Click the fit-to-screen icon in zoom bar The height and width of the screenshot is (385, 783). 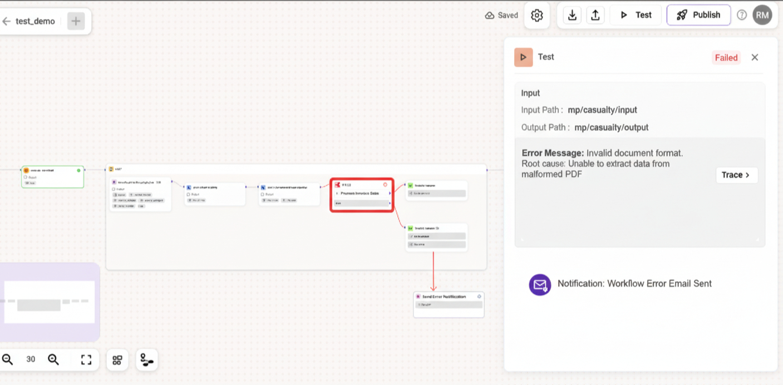pyautogui.click(x=86, y=359)
